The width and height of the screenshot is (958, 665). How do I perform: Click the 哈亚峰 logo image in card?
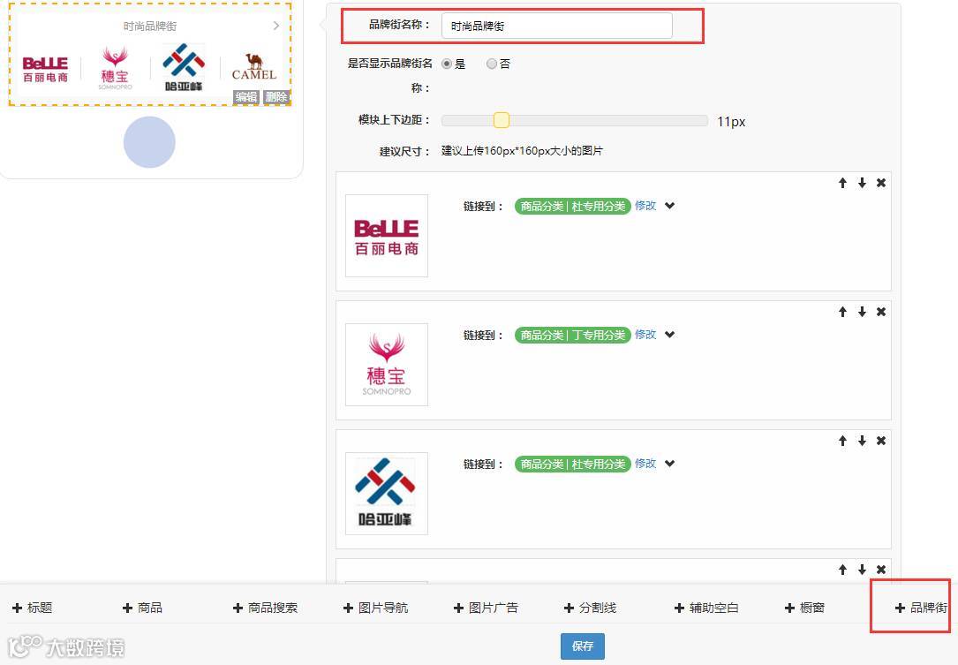(387, 494)
